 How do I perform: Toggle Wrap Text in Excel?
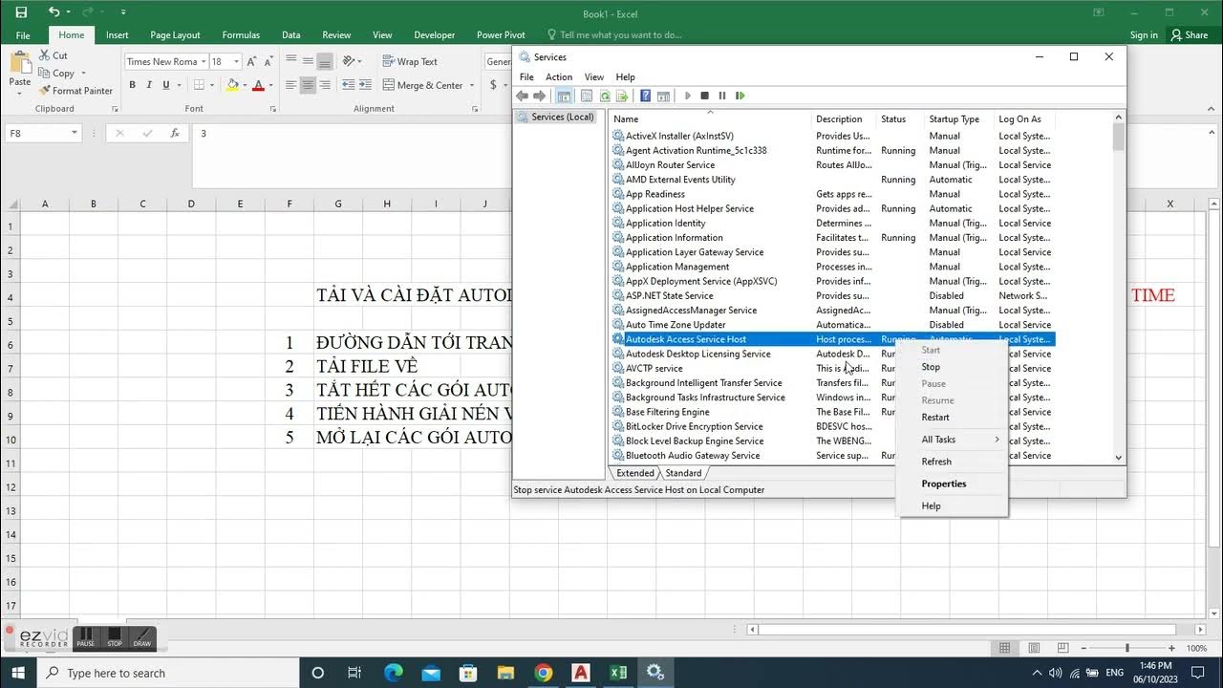(x=410, y=61)
